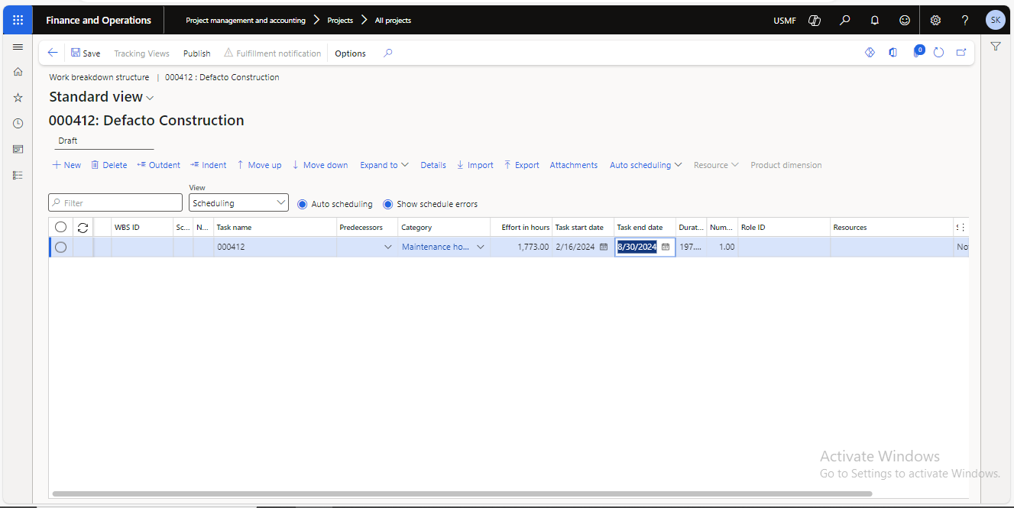Click All projects in breadcrumb
Screen dimensions: 1014x508
[393, 21]
